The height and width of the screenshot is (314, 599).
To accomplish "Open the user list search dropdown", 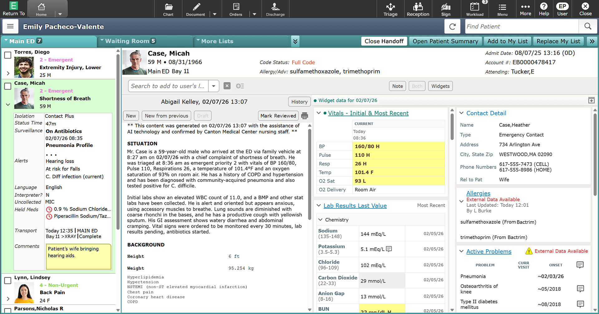I will point(214,86).
